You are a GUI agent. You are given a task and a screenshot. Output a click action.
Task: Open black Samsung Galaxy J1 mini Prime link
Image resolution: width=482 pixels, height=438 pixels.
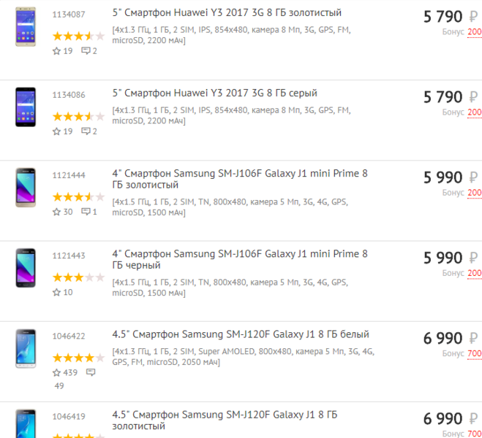[240, 259]
